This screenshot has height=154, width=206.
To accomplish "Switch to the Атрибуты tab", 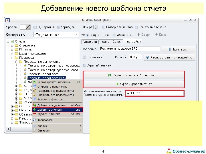I will point(90,42).
